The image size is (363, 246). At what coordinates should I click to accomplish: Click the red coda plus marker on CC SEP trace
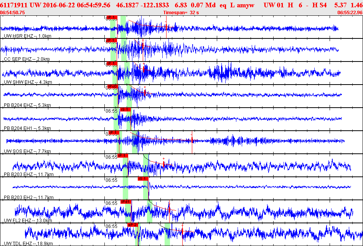[143, 40]
